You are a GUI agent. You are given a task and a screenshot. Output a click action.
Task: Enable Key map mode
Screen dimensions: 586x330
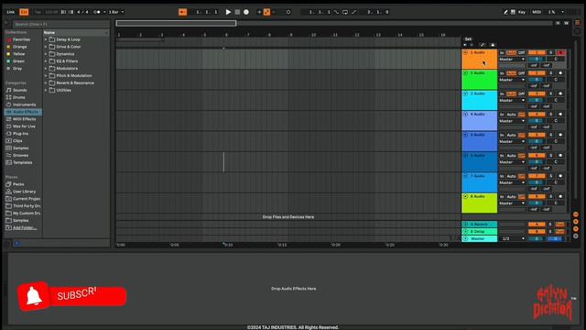click(522, 12)
